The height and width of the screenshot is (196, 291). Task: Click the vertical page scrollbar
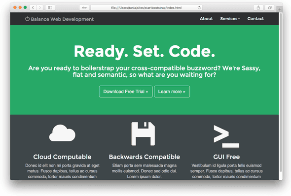coord(281,93)
